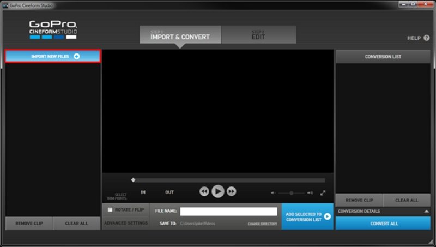Click the app icon in the title bar

pyautogui.click(x=5, y=5)
